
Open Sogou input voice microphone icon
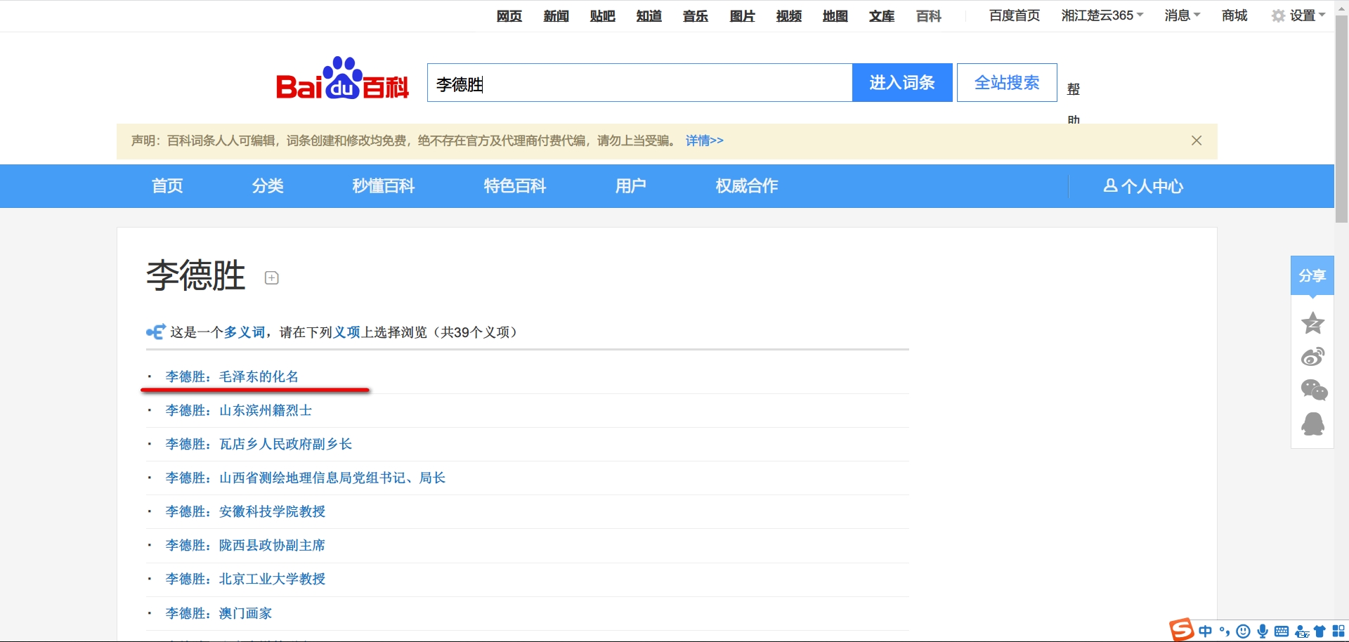click(x=1263, y=631)
